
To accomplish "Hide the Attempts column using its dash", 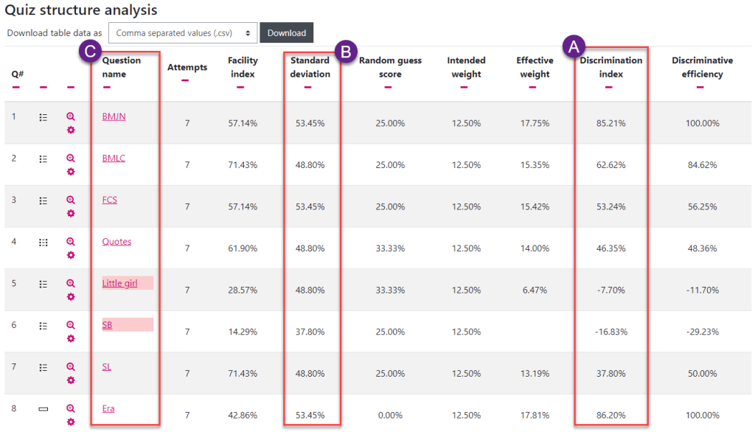I will pyautogui.click(x=185, y=80).
